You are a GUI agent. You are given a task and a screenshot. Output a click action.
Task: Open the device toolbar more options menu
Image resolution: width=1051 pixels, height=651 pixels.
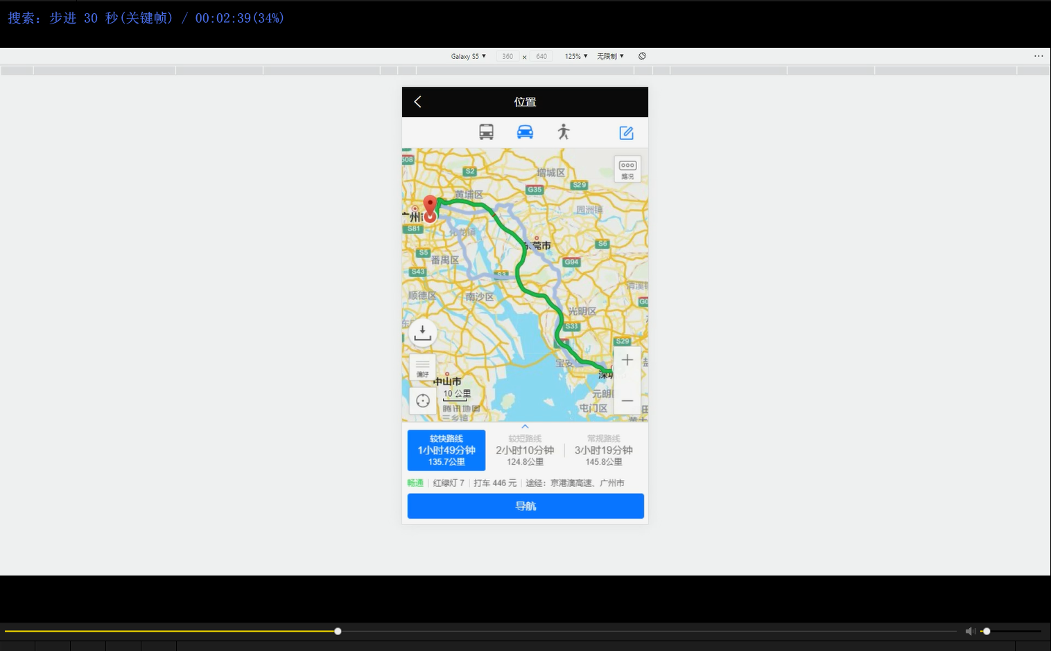[1039, 56]
